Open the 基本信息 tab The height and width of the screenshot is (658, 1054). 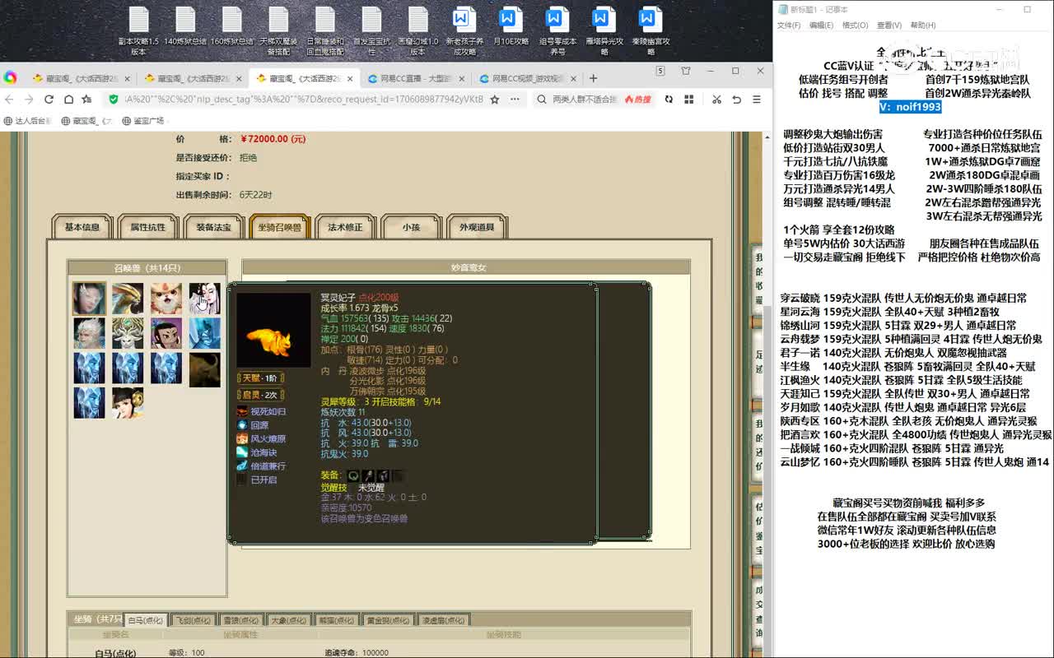[82, 227]
